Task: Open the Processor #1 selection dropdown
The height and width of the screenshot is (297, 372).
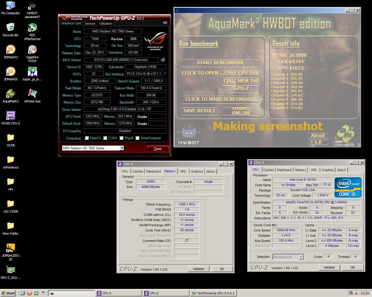Action: pos(301,257)
